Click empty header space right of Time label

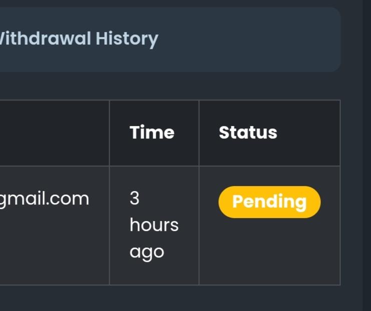click(x=187, y=132)
